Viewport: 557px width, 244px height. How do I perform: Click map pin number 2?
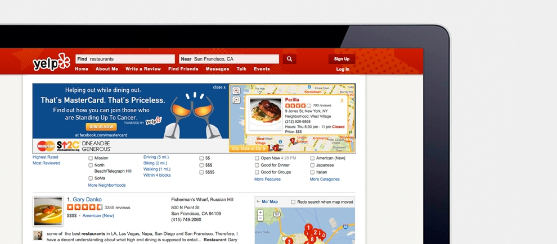point(315,232)
